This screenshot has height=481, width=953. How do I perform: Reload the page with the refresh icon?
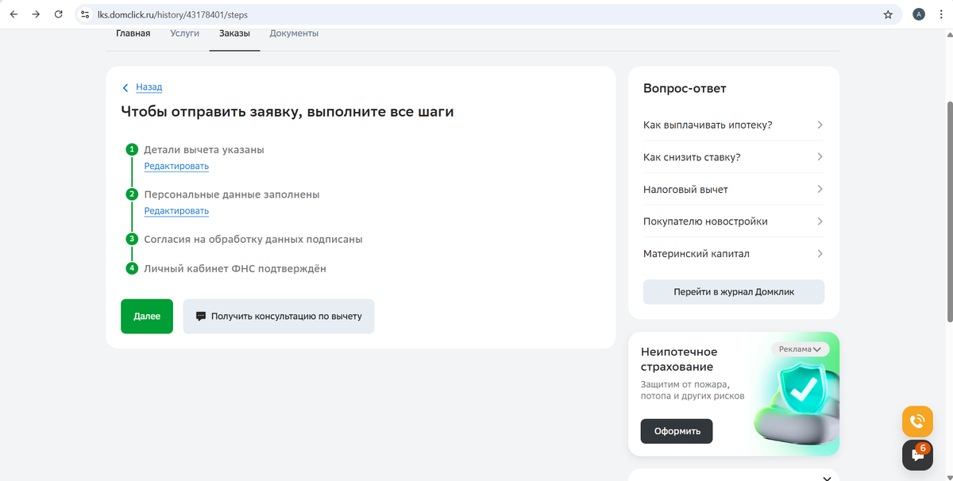(x=58, y=14)
